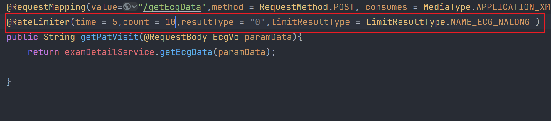
Task: Click RequestMethod.POST in the mapping
Action: 307,7
